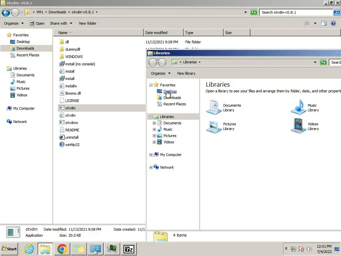This screenshot has height=256, width=341.
Task: Select install (no console) file
Action: coord(77,64)
